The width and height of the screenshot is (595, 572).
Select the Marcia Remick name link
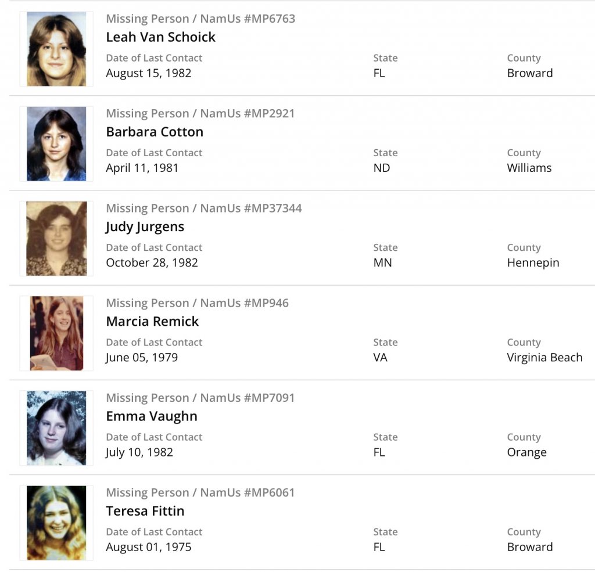tap(152, 321)
